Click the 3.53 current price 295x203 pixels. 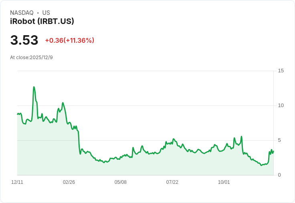(x=24, y=40)
